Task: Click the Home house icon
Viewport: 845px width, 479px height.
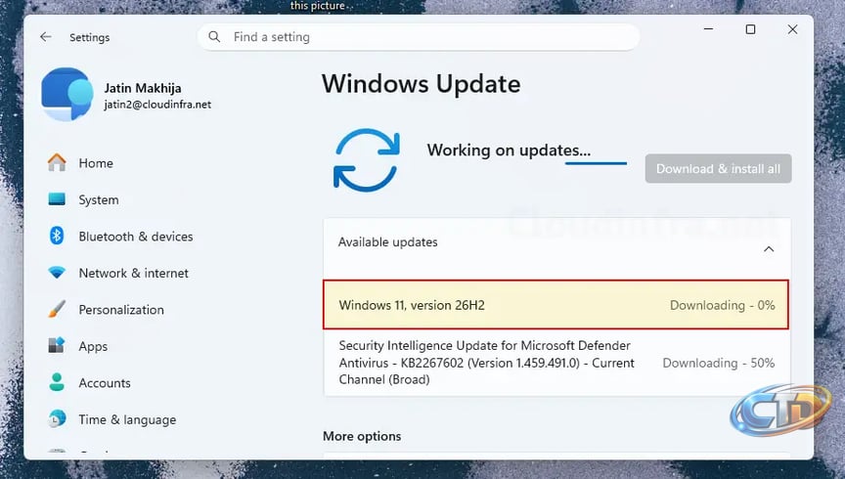Action: 57,162
